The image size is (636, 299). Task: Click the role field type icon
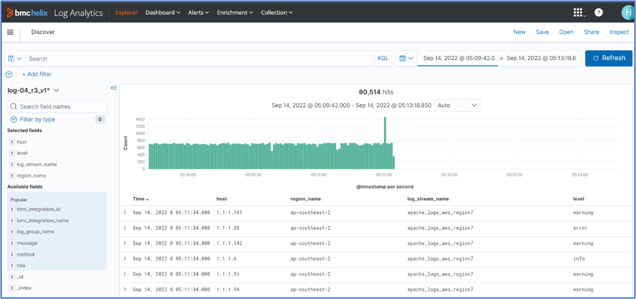pyautogui.click(x=12, y=265)
